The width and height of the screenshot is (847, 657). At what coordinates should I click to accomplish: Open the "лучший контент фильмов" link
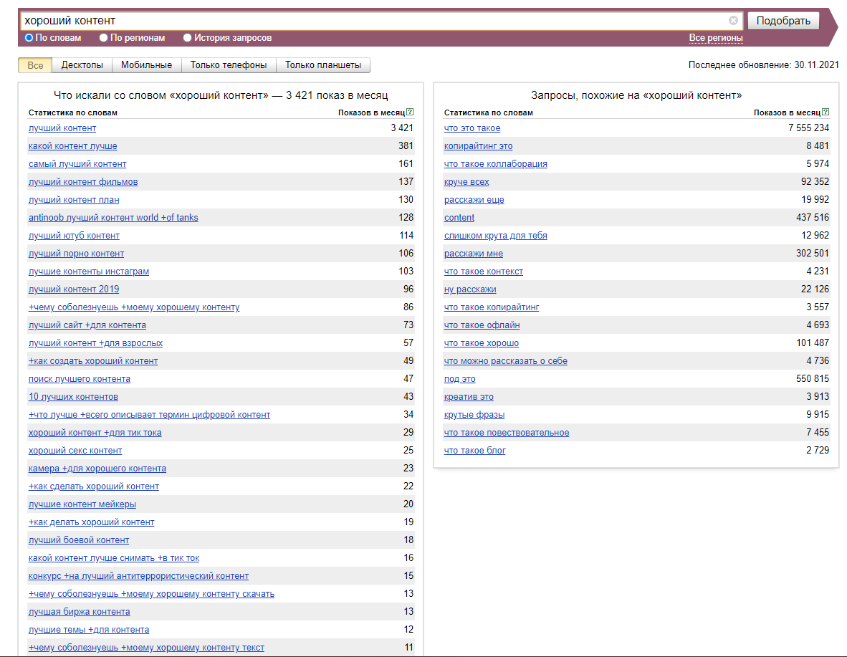[83, 181]
